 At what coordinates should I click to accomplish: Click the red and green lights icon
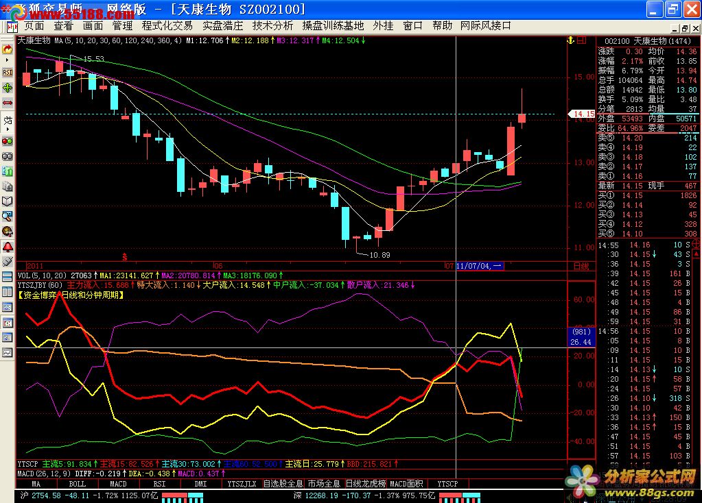point(7,141)
